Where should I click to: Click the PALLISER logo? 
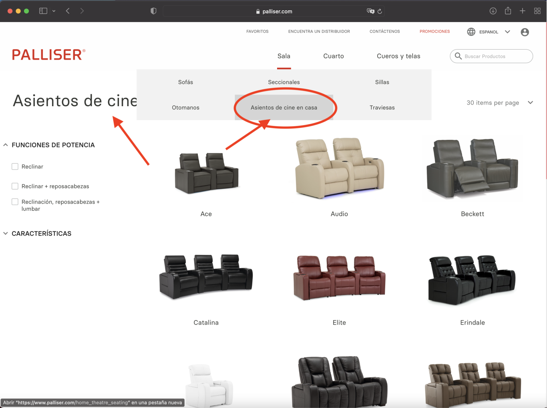tap(49, 55)
